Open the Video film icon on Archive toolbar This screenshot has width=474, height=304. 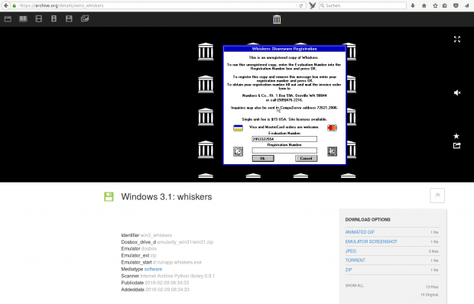tap(39, 19)
